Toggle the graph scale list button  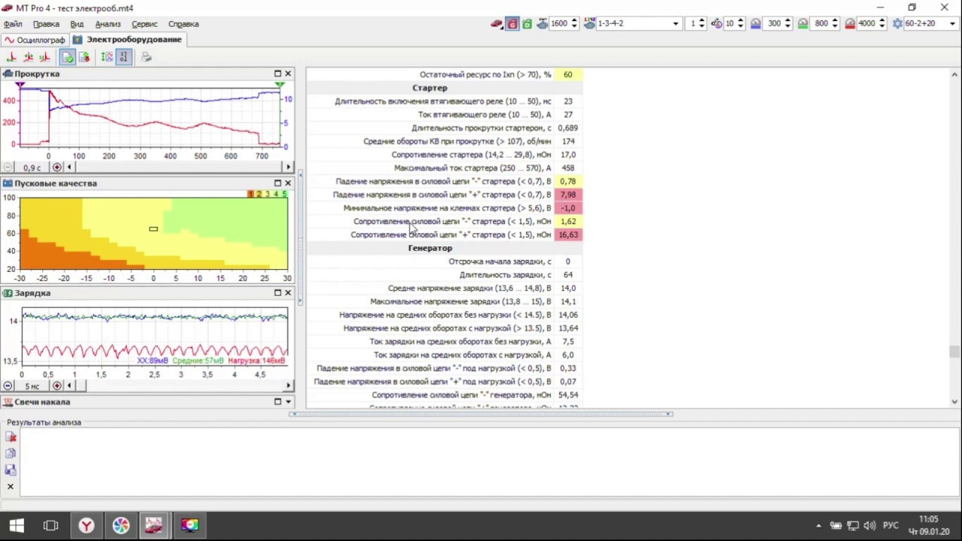coord(107,57)
